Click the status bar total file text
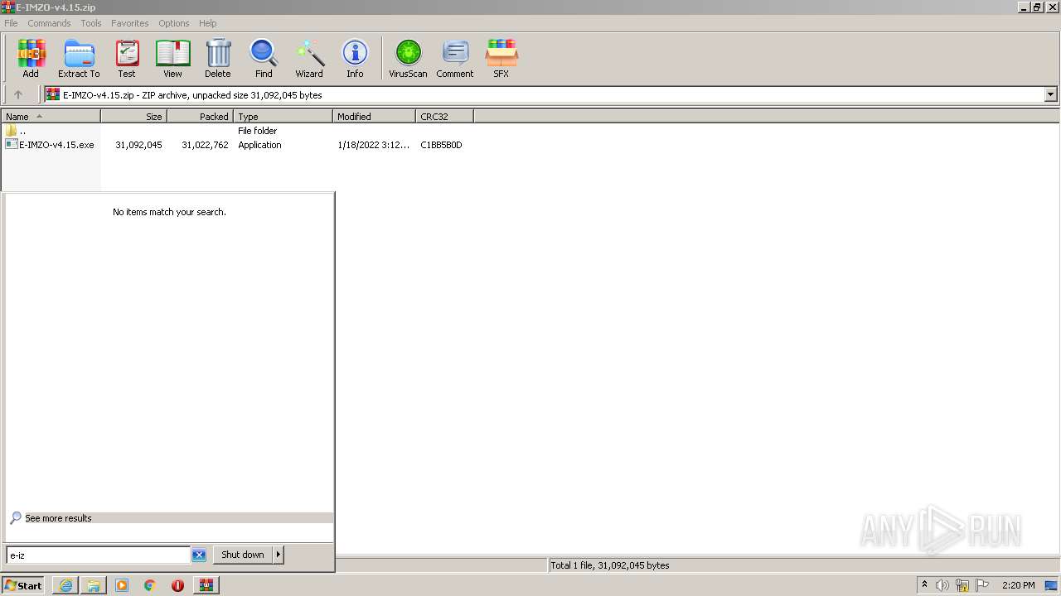1061x596 pixels. pyautogui.click(x=610, y=565)
